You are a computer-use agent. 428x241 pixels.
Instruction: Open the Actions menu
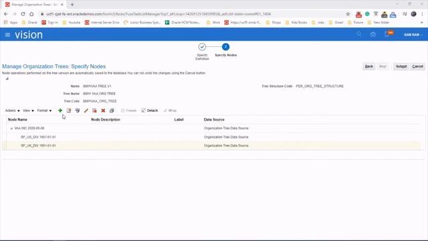(x=12, y=110)
